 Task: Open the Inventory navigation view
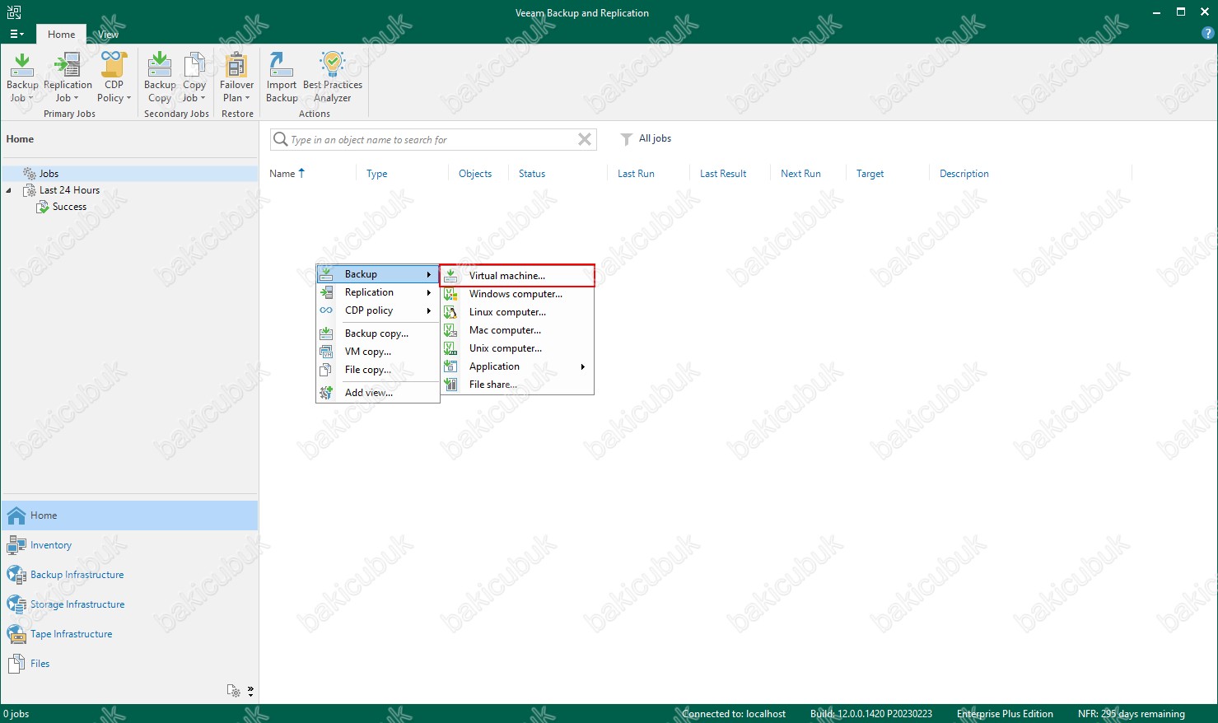129,545
